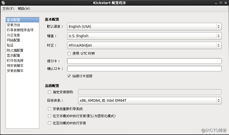Open the 默认语言 English (USA) dropdown

[x=144, y=26]
